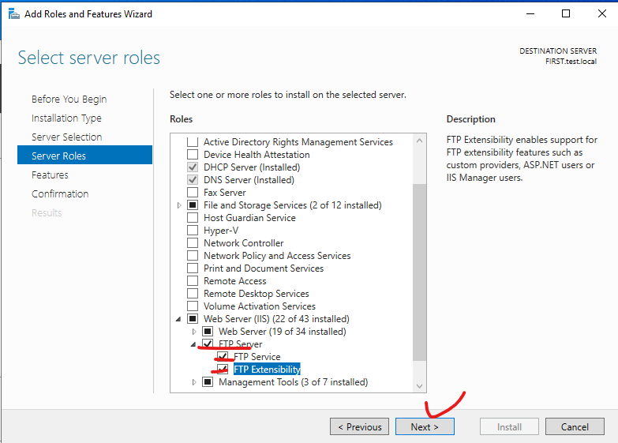
Task: Close the wizard window
Action: tap(602, 13)
